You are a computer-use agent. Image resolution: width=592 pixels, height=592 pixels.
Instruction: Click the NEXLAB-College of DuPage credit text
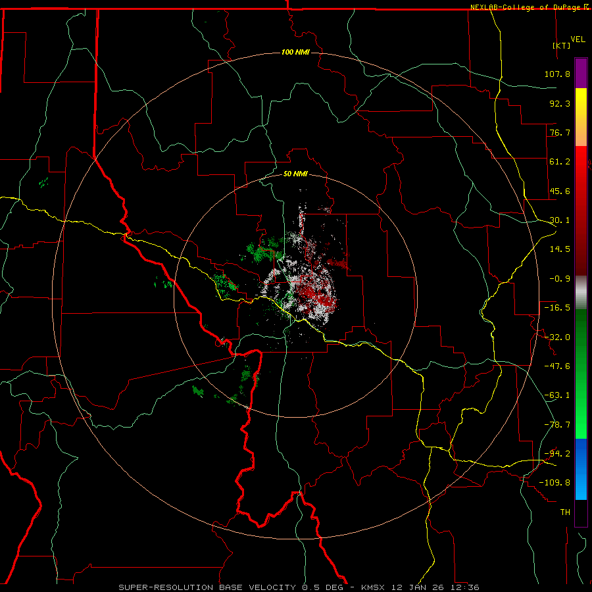tap(526, 7)
